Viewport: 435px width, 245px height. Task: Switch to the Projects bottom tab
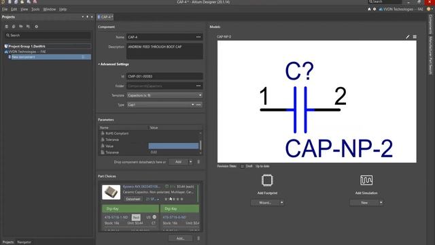[8, 242]
